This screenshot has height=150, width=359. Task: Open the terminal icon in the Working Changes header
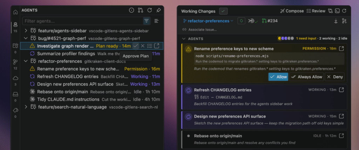pos(337,11)
